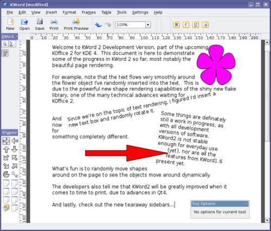Screen dimensions: 271x231
Task: Undo the last action with blue arrow
Action: [99, 25]
